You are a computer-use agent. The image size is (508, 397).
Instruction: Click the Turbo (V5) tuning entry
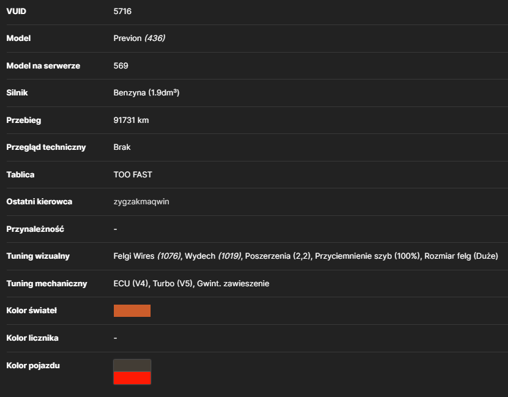pos(173,283)
